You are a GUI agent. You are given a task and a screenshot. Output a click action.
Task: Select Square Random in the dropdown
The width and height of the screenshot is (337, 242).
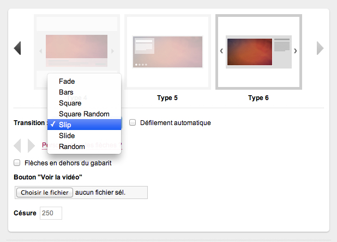coord(84,114)
